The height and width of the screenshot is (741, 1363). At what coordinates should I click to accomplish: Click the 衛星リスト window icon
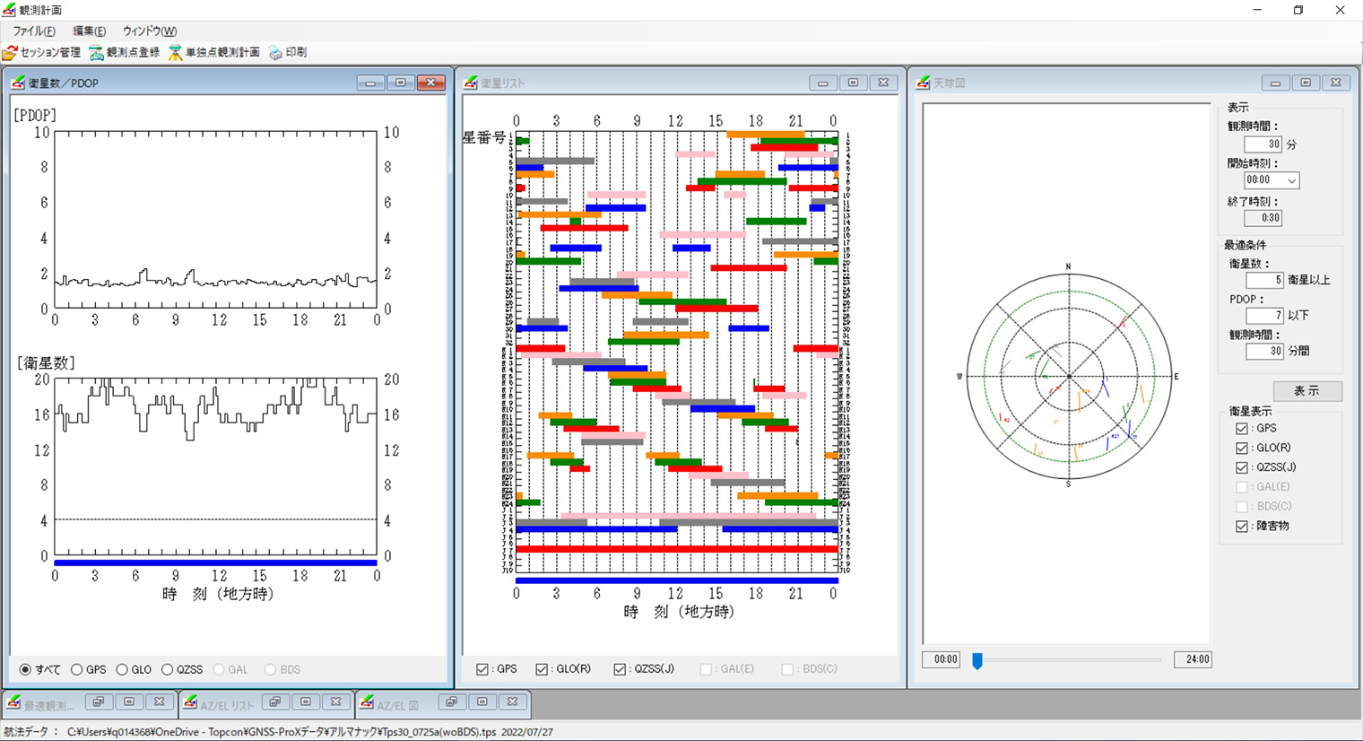(471, 83)
